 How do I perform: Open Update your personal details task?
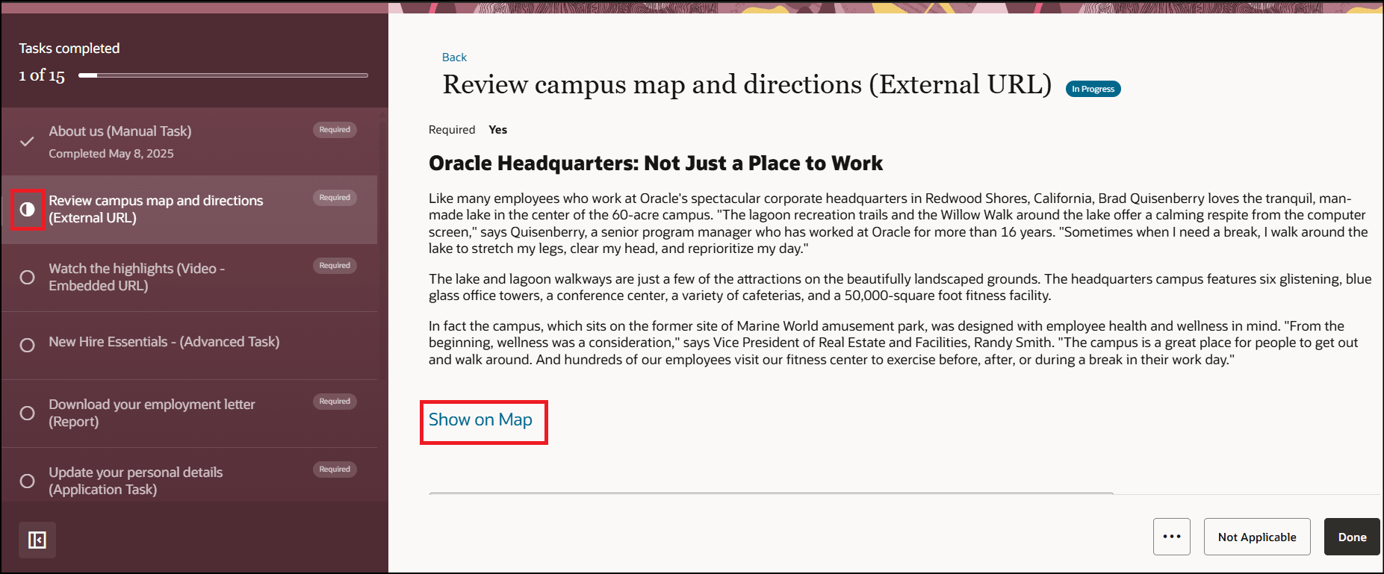(x=189, y=481)
